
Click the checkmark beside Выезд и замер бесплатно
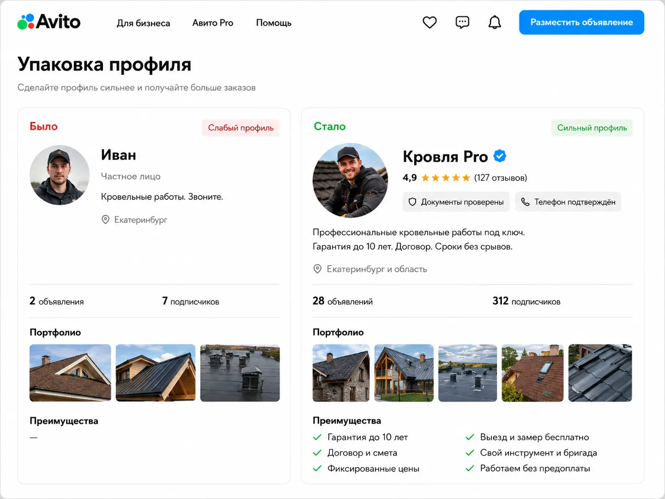click(470, 437)
